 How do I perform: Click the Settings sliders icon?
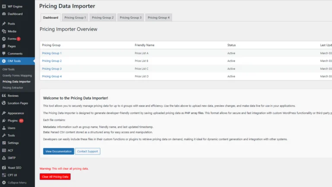coord(4,143)
